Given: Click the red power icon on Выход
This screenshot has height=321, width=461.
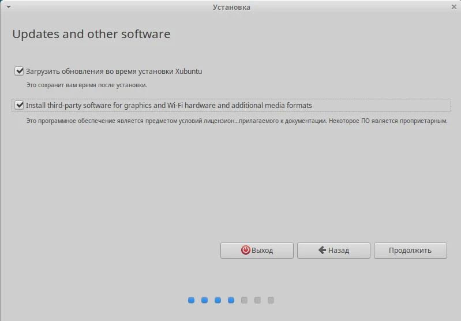Looking at the screenshot, I should click(x=245, y=250).
